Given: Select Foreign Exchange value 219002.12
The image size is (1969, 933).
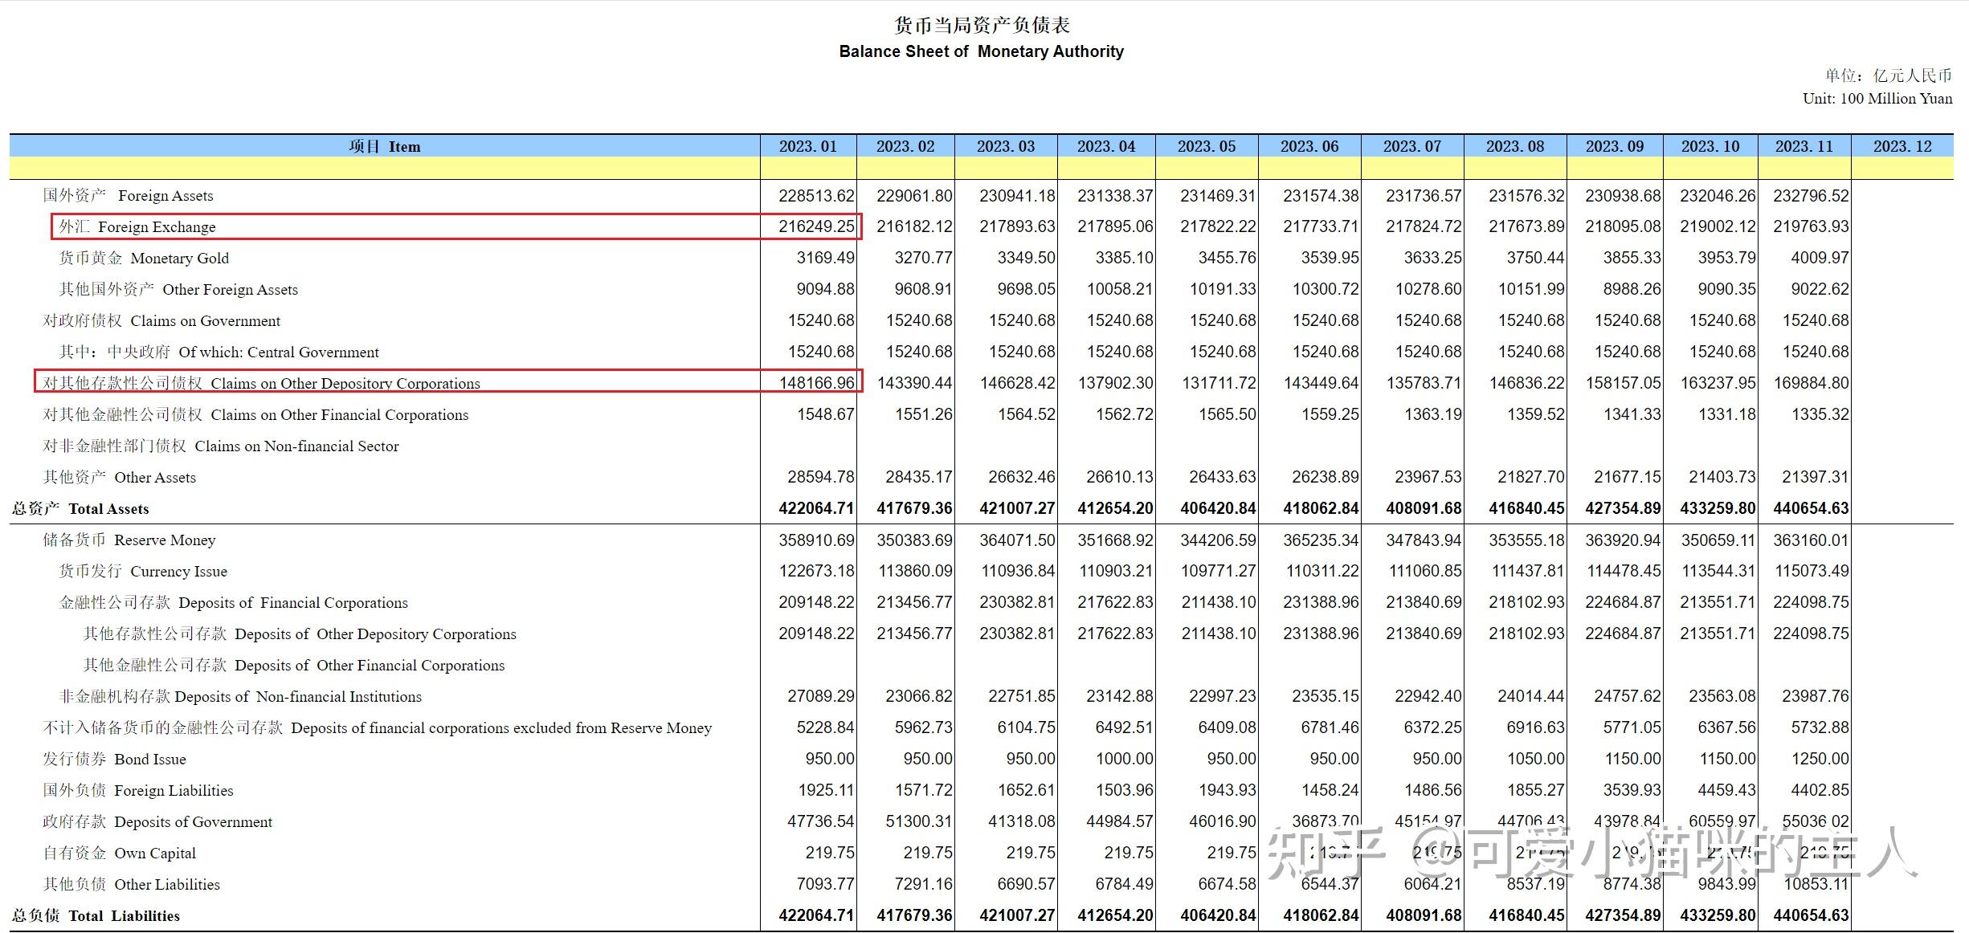Looking at the screenshot, I should (x=1718, y=226).
